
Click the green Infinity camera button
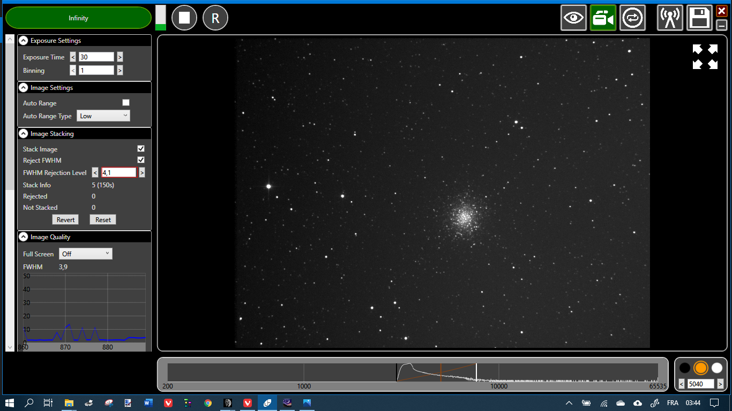click(x=78, y=18)
